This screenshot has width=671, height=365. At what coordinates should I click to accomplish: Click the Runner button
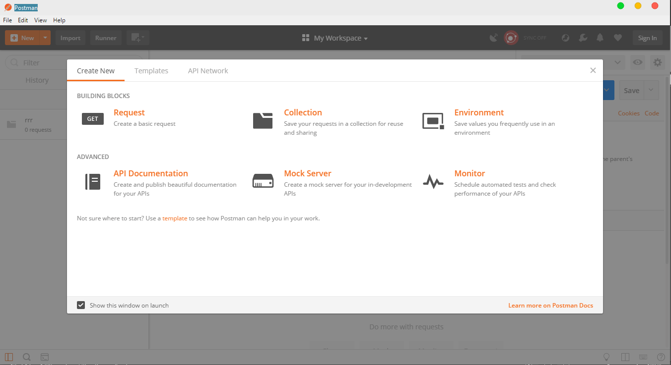coord(106,38)
